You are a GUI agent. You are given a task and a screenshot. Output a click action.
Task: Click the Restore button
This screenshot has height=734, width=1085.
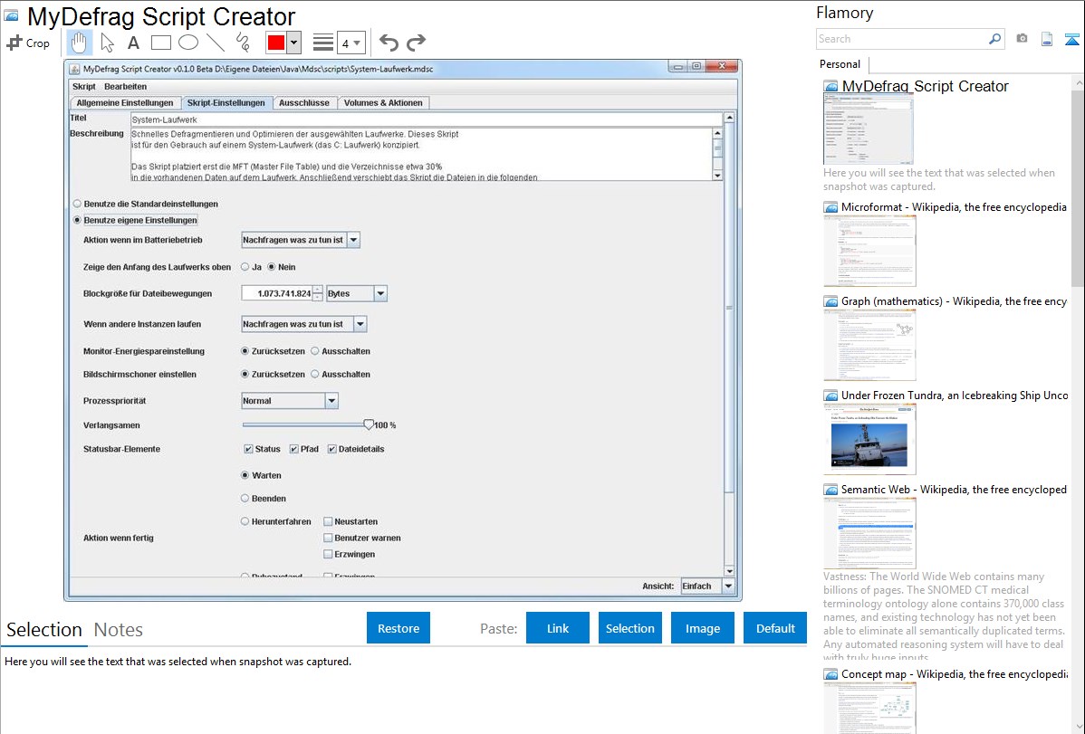(398, 628)
